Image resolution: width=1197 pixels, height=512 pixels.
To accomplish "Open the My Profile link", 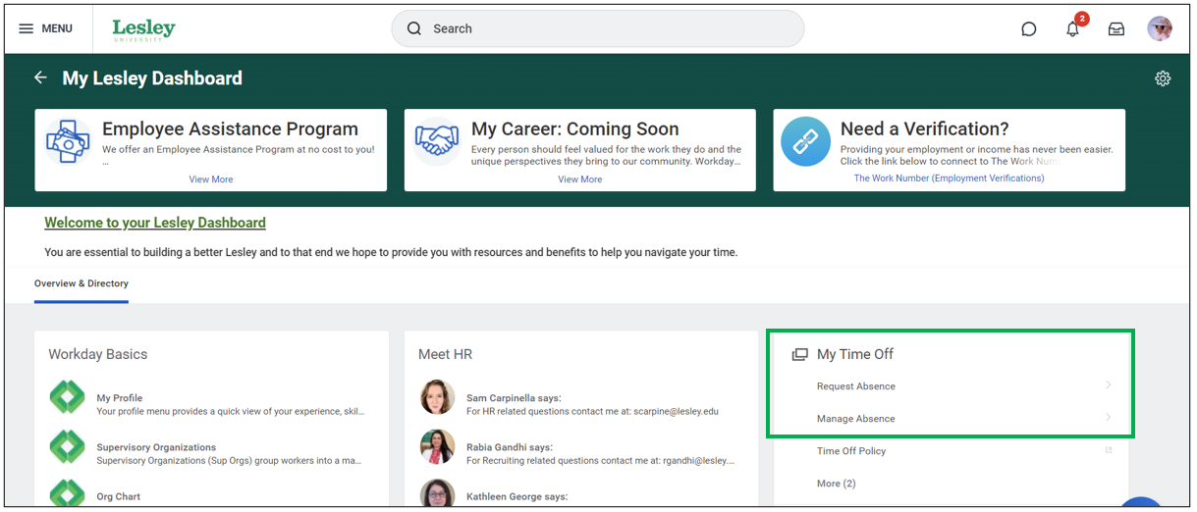I will point(120,398).
